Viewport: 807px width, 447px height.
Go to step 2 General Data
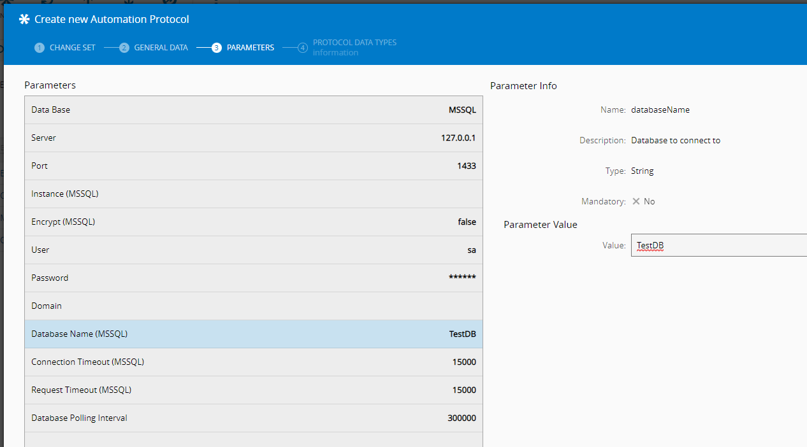tap(154, 48)
